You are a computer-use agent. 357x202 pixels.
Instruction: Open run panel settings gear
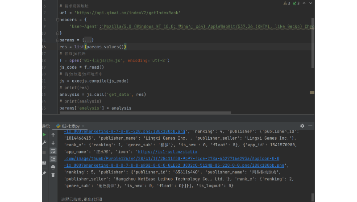click(302, 126)
